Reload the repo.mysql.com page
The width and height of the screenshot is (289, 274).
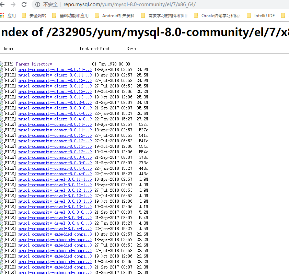[24, 4]
